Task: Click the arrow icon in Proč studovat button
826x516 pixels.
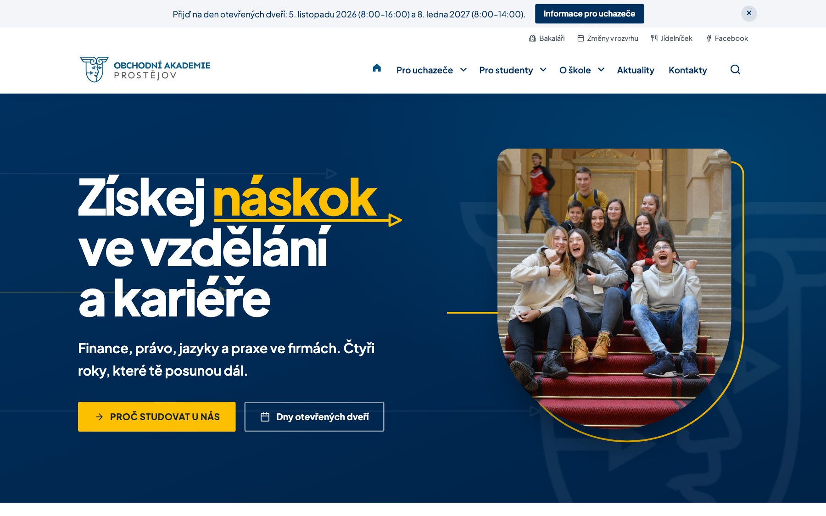Action: 99,417
